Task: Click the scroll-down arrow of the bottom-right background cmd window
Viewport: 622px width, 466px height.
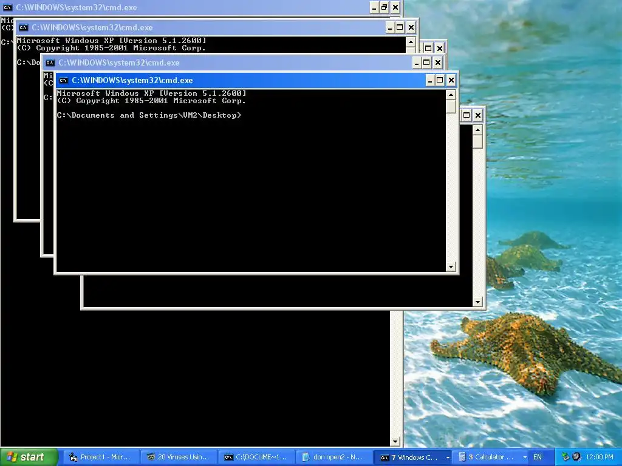Action: pyautogui.click(x=477, y=302)
